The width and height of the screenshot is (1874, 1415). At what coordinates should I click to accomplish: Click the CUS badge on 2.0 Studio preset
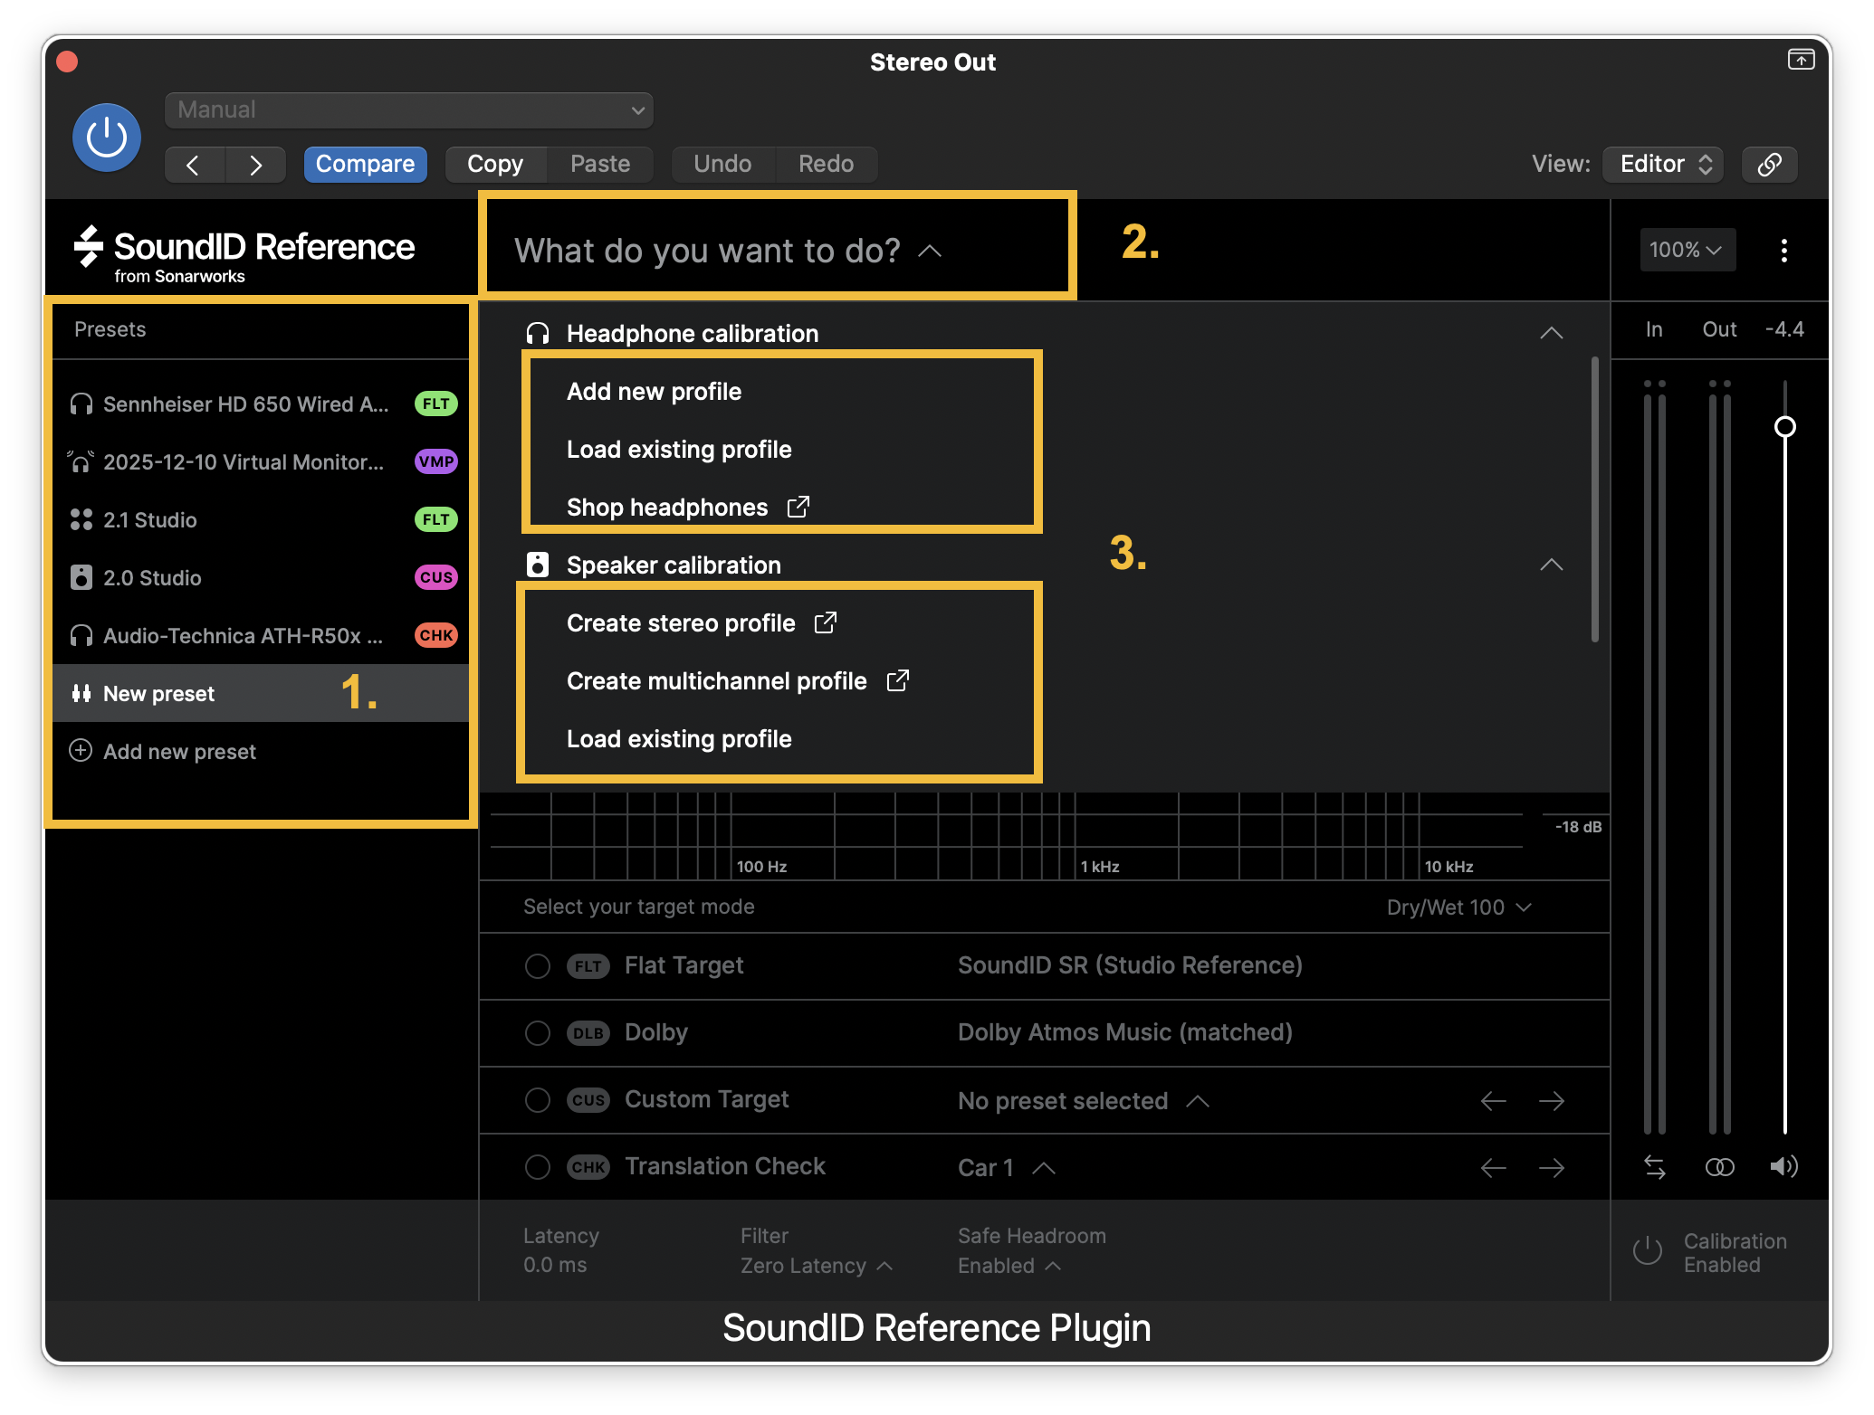pos(436,578)
